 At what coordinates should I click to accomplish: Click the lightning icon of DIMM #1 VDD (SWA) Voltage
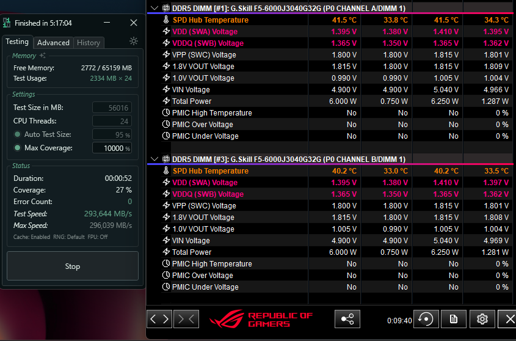(x=166, y=31)
